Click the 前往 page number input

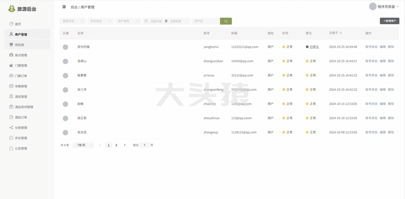pos(145,145)
